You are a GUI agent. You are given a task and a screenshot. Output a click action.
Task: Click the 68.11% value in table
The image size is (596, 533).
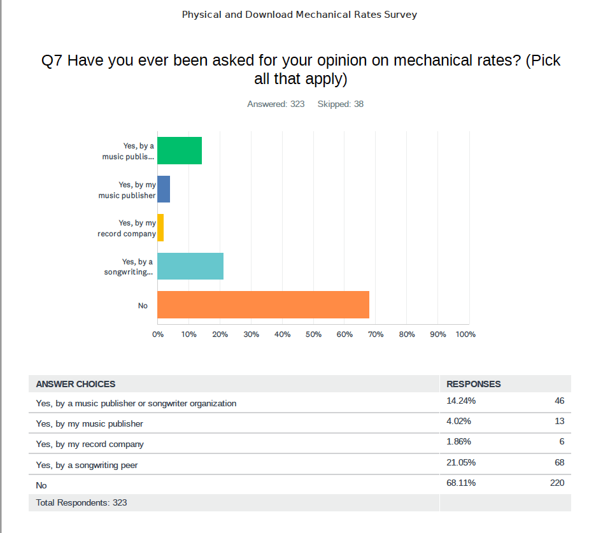(461, 483)
